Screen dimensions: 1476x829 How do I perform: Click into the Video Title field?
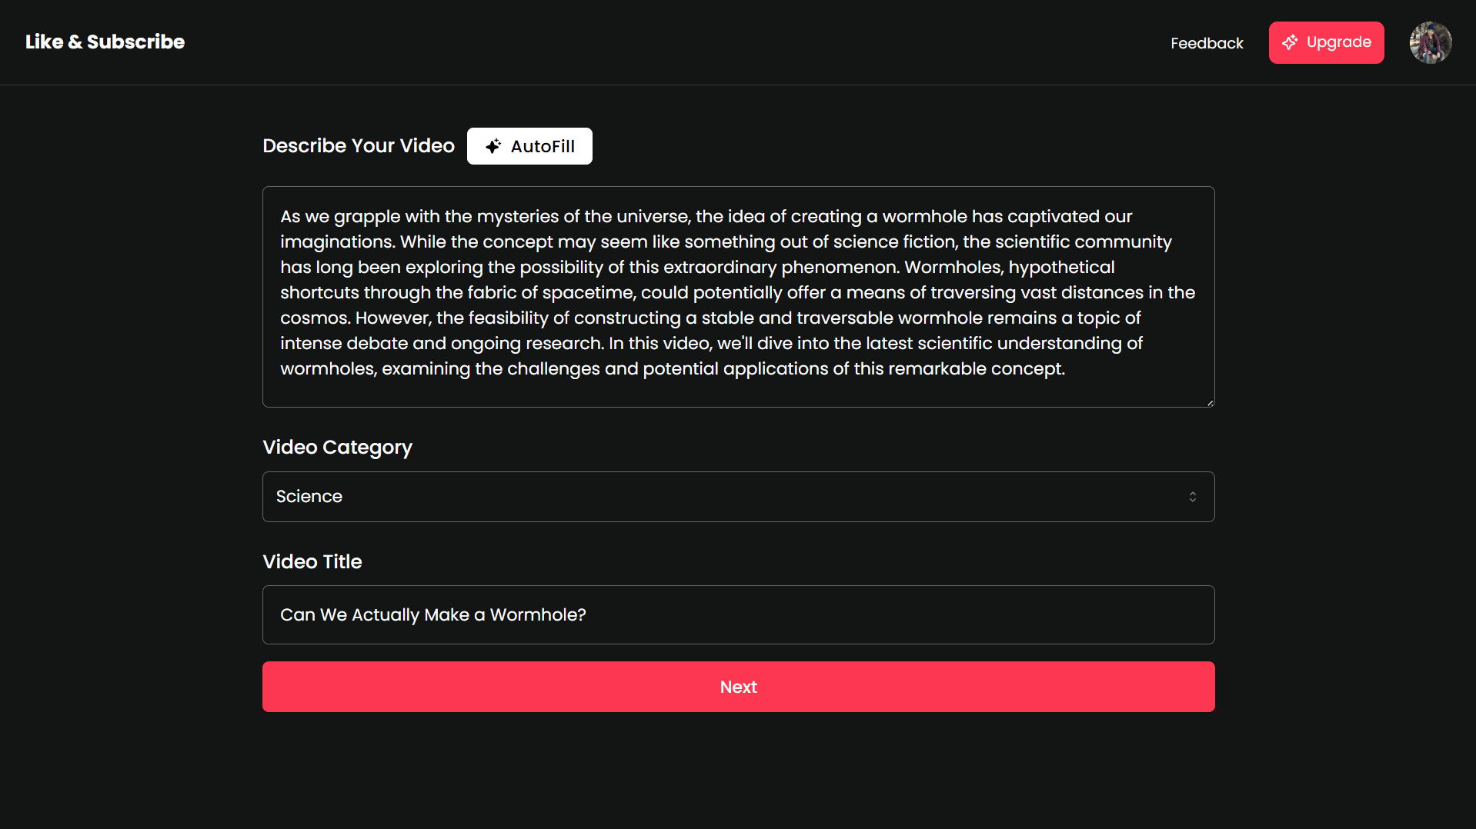[x=847, y=614]
